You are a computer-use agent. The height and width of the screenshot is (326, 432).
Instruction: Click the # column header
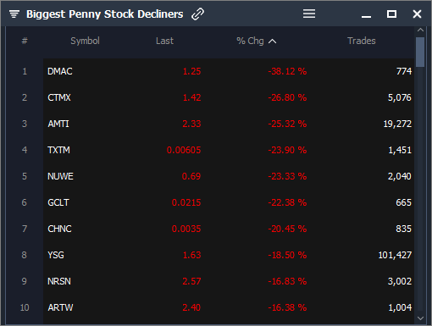tap(25, 41)
